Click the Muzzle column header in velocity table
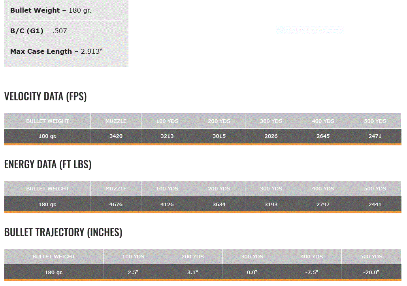This screenshot has height=286, width=407. pos(116,121)
